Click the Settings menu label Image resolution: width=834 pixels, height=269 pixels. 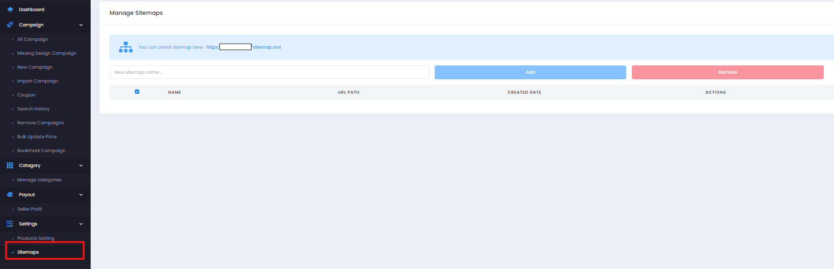click(x=28, y=224)
